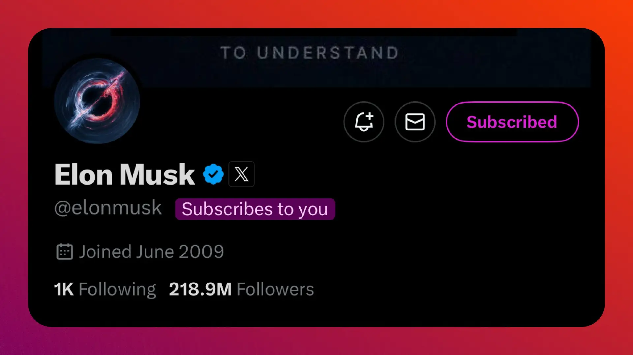Click the @elonmusk handle
Image resolution: width=633 pixels, height=355 pixels.
[108, 208]
